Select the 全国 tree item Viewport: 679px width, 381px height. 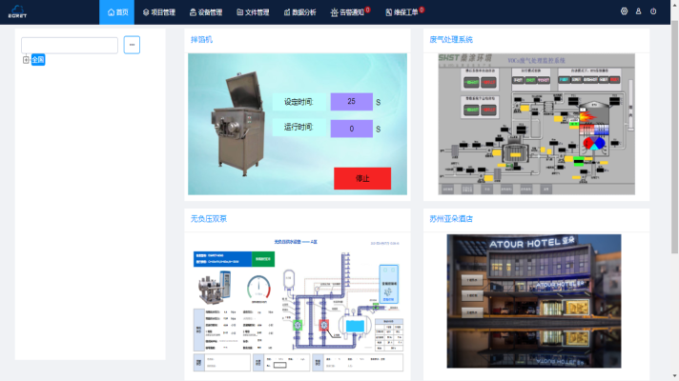pyautogui.click(x=38, y=60)
